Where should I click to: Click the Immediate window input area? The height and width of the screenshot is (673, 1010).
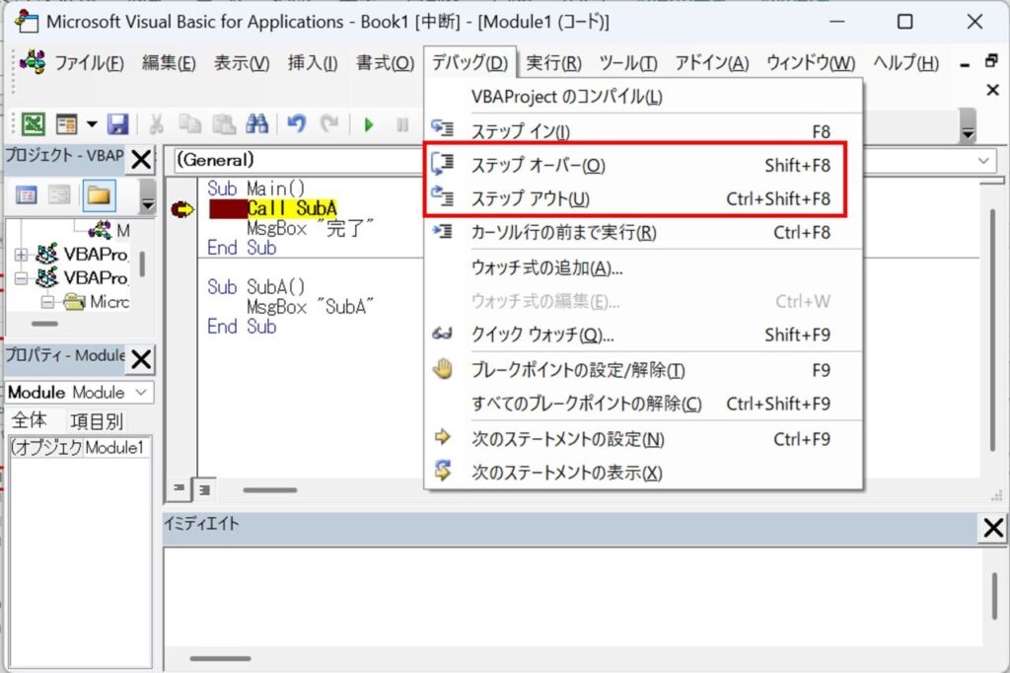click(x=573, y=596)
